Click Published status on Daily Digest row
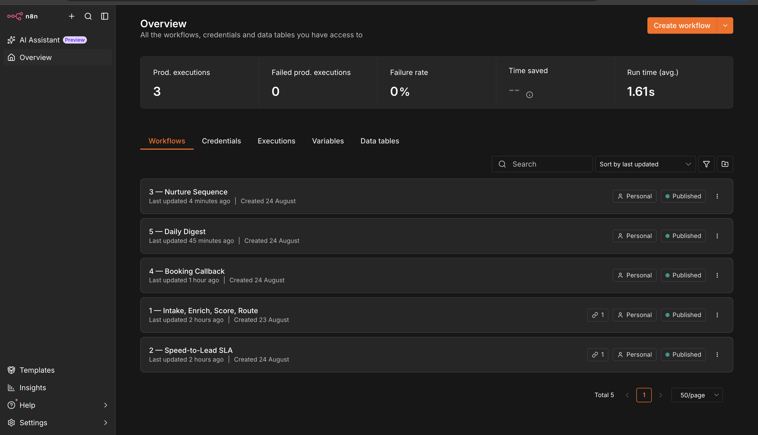The width and height of the screenshot is (758, 435). point(683,236)
